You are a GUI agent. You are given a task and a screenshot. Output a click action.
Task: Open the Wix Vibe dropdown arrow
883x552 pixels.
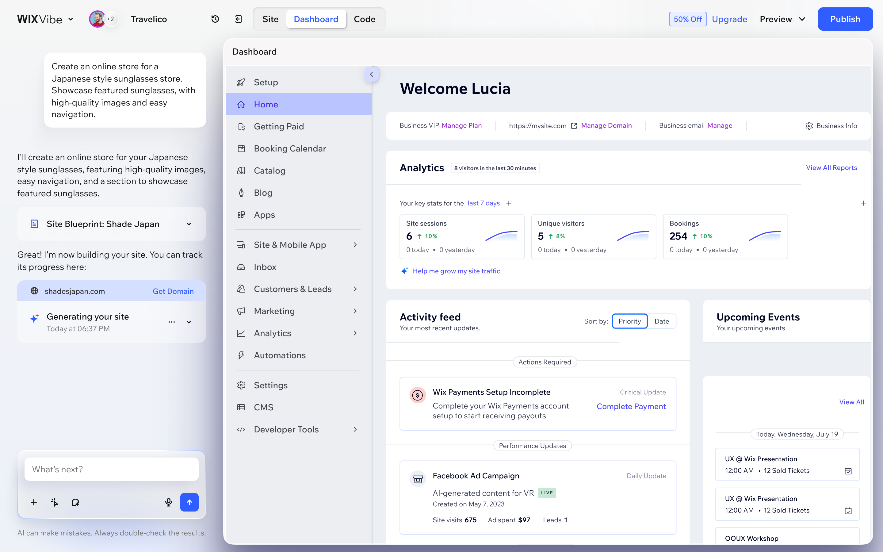(71, 19)
